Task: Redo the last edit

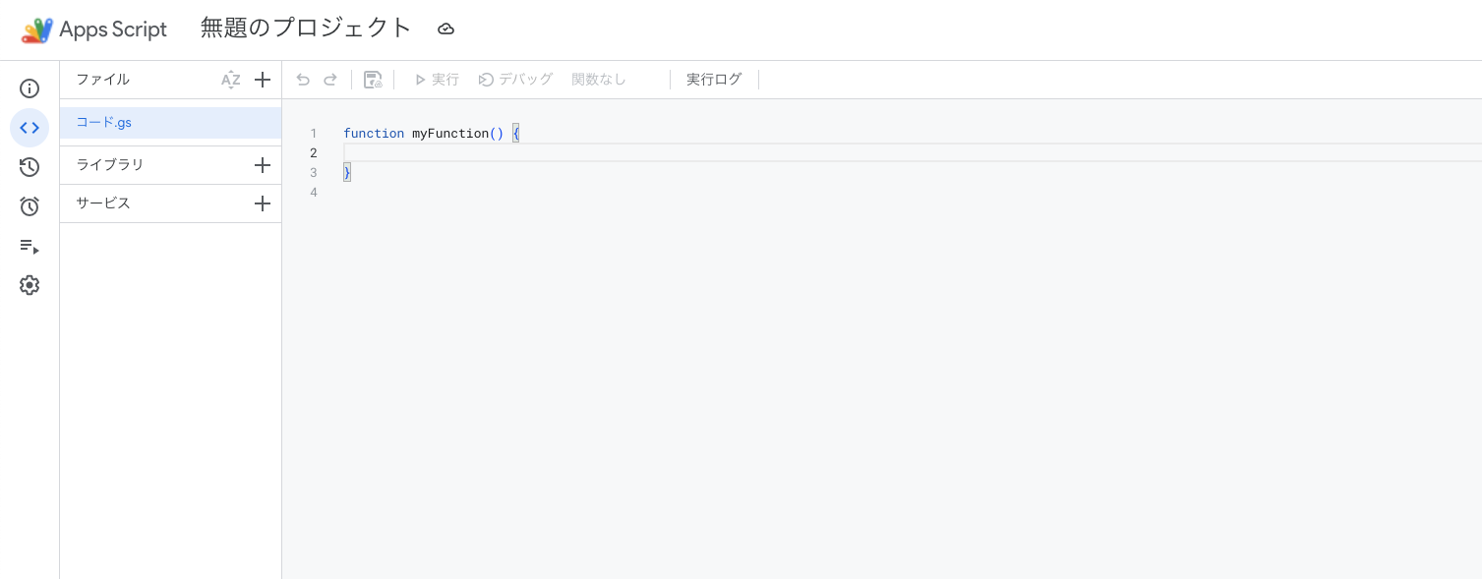Action: 330,80
